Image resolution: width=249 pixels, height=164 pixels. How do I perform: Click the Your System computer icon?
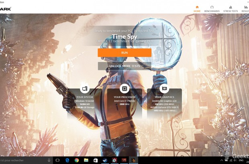coord(84,89)
